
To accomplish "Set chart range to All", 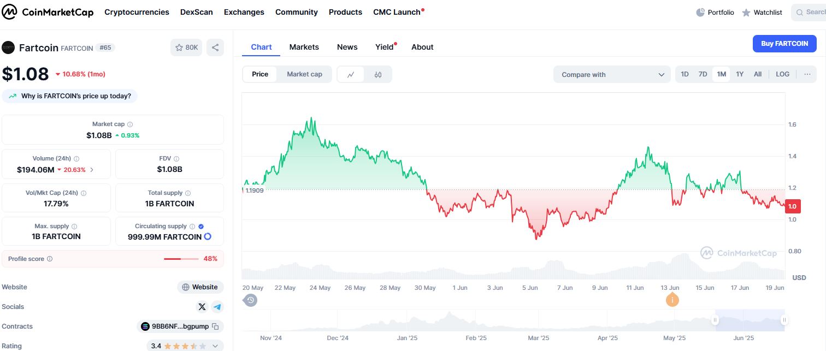I will click(x=758, y=74).
